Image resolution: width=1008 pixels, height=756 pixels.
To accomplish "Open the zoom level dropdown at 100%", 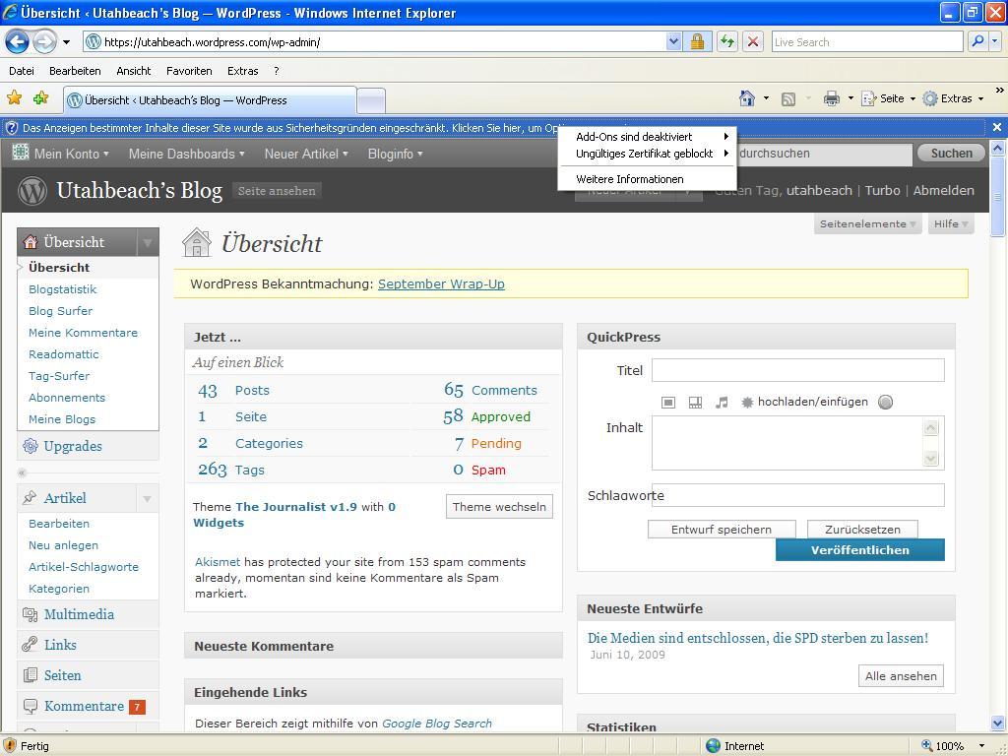I will pyautogui.click(x=981, y=746).
